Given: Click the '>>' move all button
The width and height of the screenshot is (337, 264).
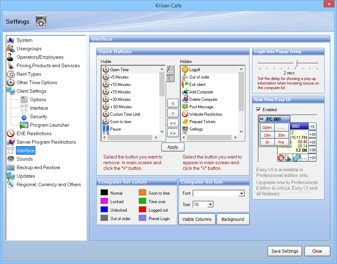Looking at the screenshot, I should [173, 133].
